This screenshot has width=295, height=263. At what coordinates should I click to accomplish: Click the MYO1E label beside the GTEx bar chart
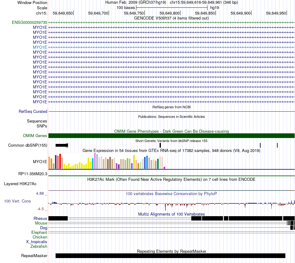click(x=40, y=162)
